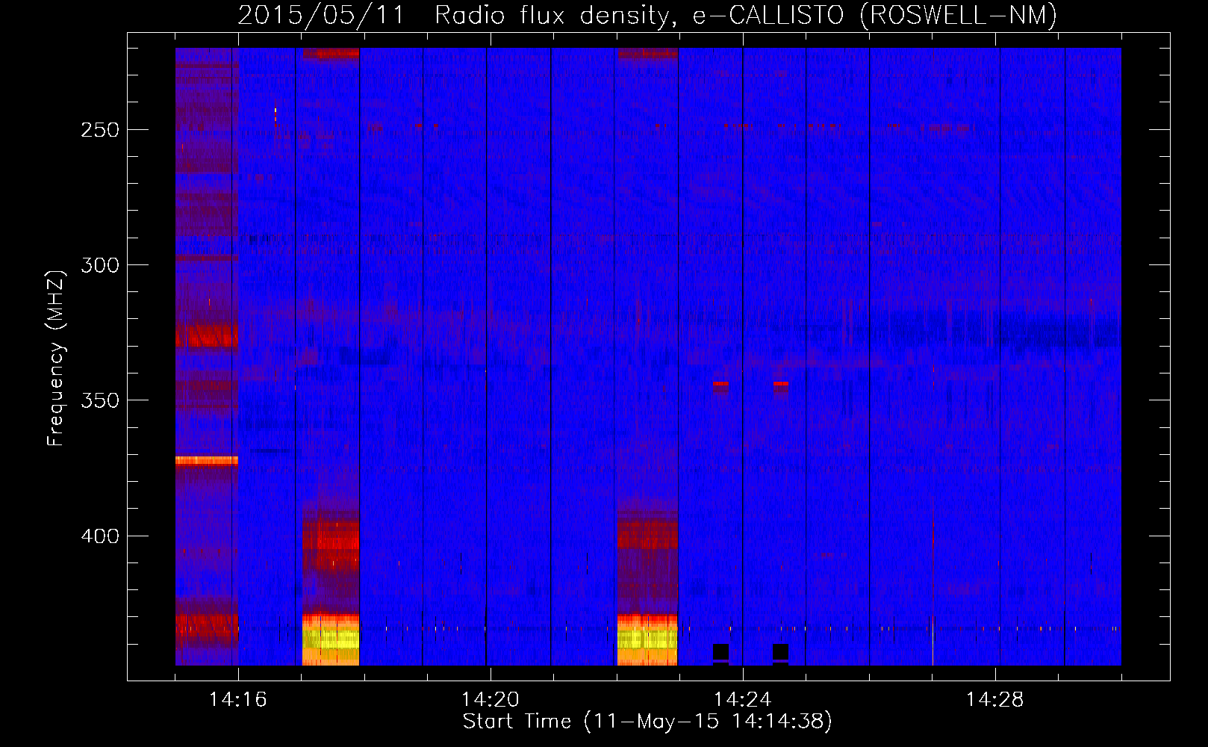The width and height of the screenshot is (1208, 747).
Task: Click the 'Start Time (11-May-15 14:14:38)' axis title
Action: coord(647,722)
